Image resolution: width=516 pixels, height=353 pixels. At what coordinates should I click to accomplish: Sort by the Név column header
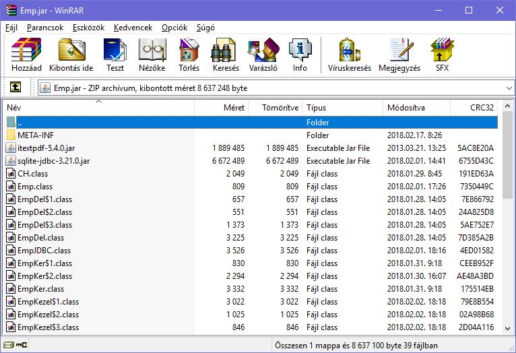point(99,108)
